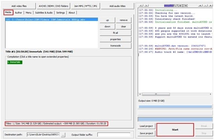Switch to the Media tab
The image size is (214, 140).
[8, 12]
